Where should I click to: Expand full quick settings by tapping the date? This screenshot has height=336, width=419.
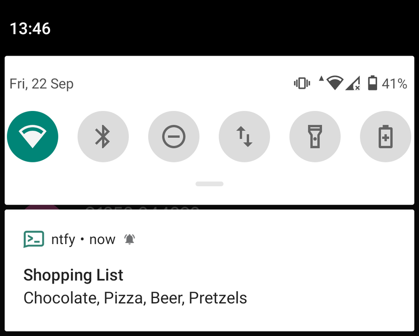pyautogui.click(x=41, y=83)
